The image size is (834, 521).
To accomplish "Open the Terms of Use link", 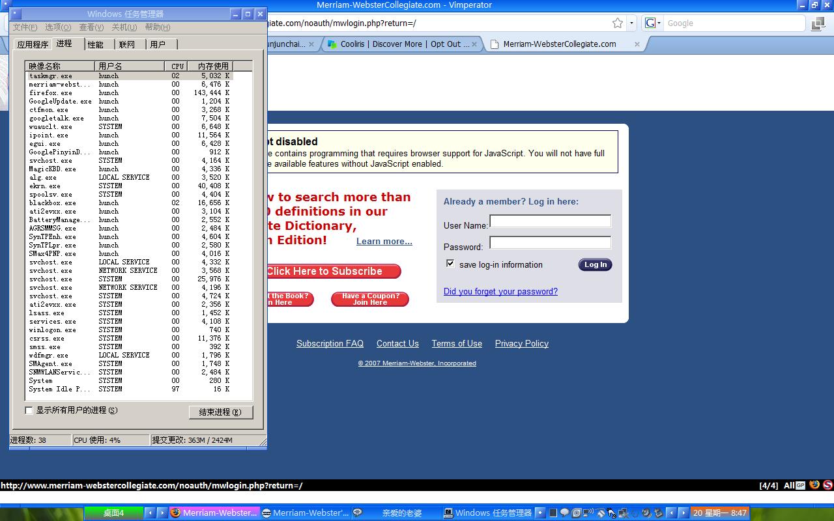I will (457, 343).
